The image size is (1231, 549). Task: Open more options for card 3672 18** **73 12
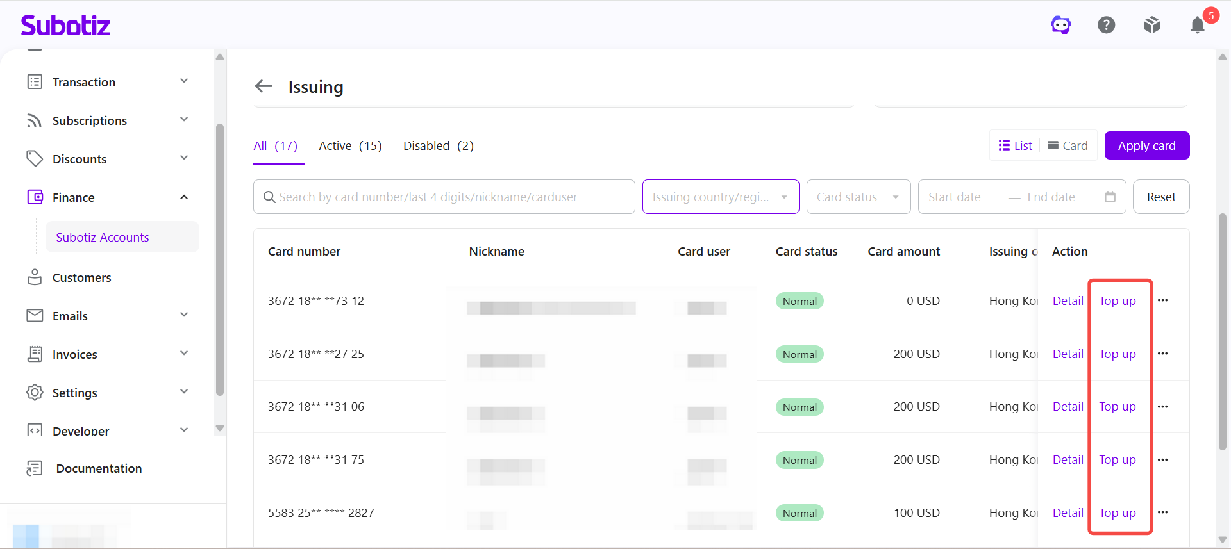[1162, 300]
